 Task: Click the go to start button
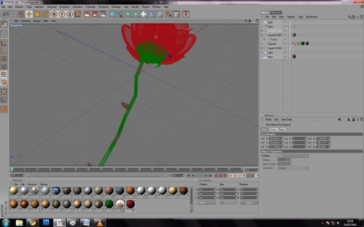coord(189,176)
